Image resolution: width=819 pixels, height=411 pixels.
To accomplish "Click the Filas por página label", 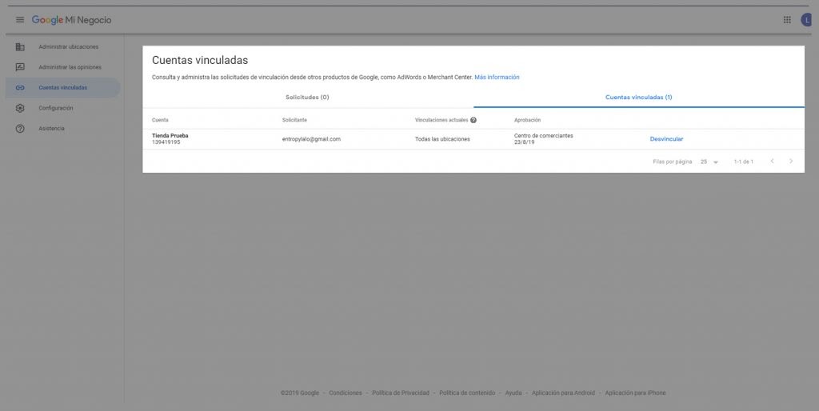I will pyautogui.click(x=672, y=162).
